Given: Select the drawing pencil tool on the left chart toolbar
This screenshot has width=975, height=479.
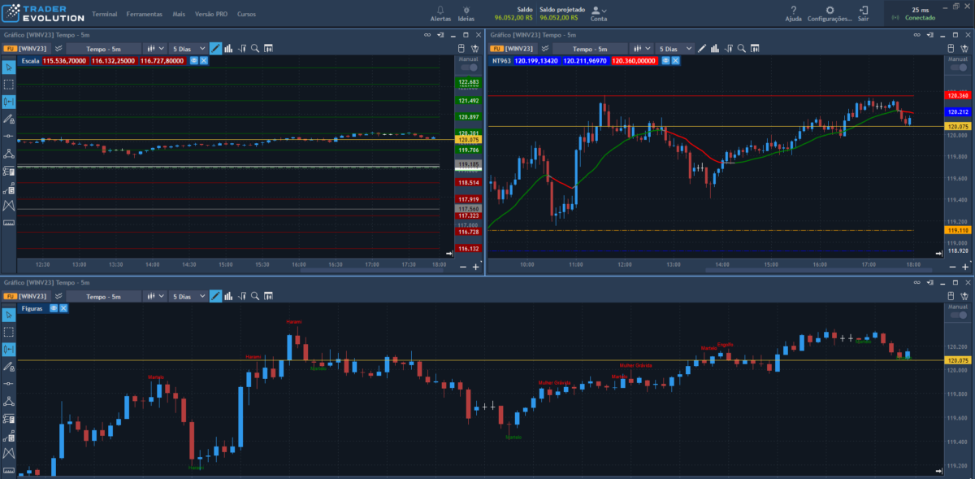Looking at the screenshot, I should click(x=214, y=47).
